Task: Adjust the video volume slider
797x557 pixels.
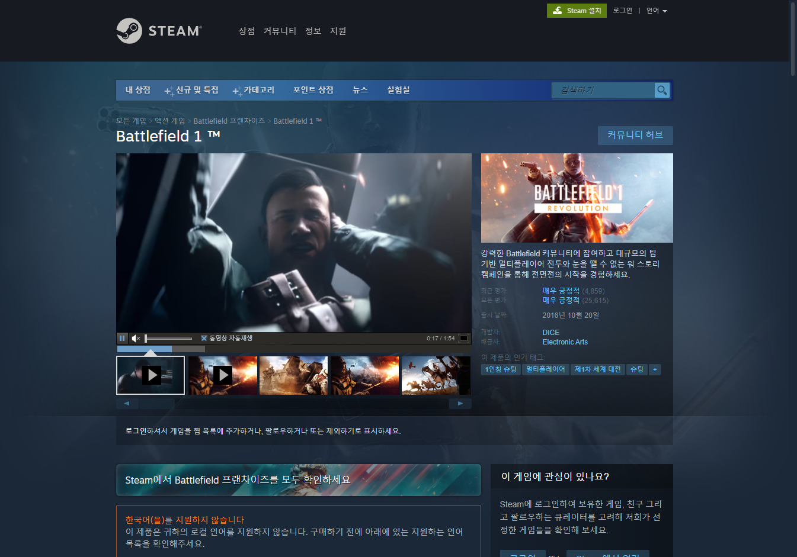Action: [168, 339]
